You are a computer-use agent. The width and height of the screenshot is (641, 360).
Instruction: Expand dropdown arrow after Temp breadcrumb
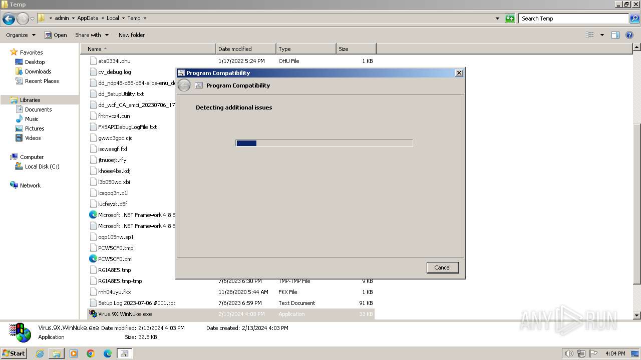pos(145,18)
